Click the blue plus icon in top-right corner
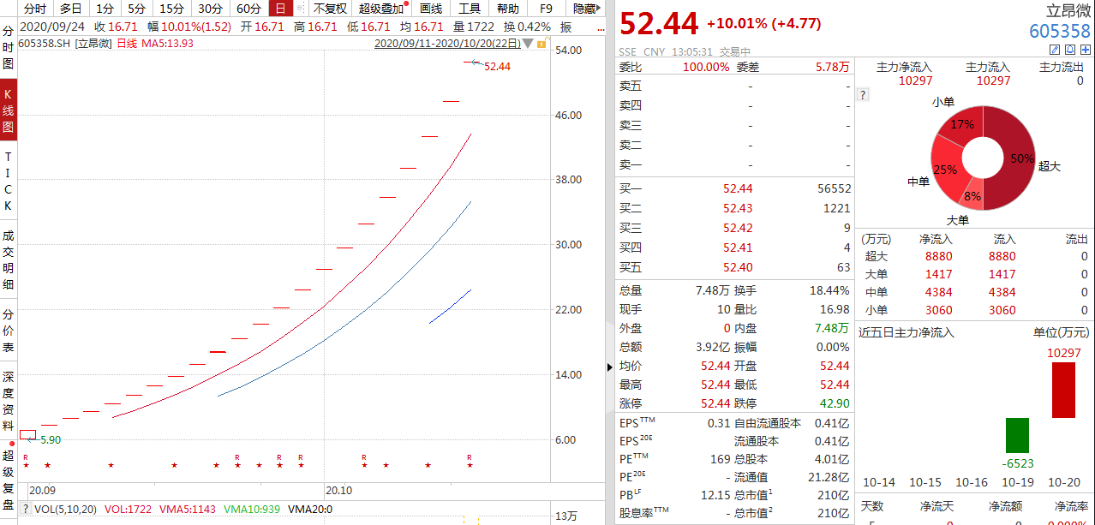Image resolution: width=1095 pixels, height=525 pixels. [1086, 50]
